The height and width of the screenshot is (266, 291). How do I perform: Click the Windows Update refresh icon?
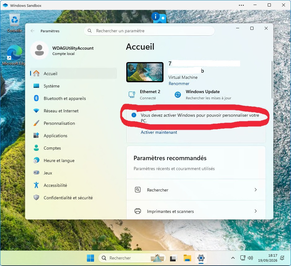pos(177,95)
